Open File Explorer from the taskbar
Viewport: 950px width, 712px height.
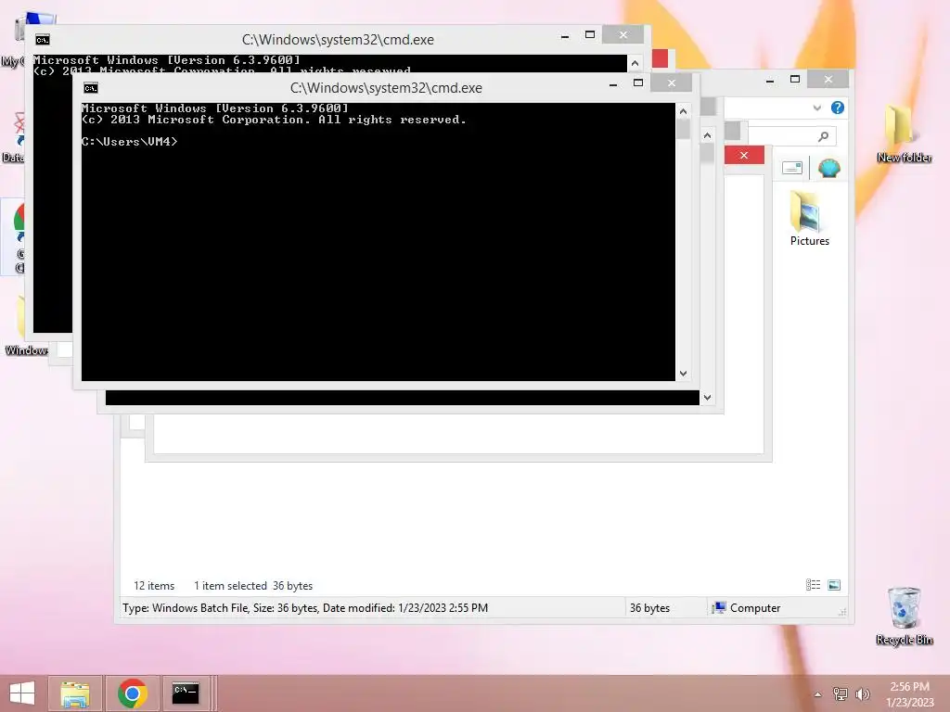[x=75, y=693]
